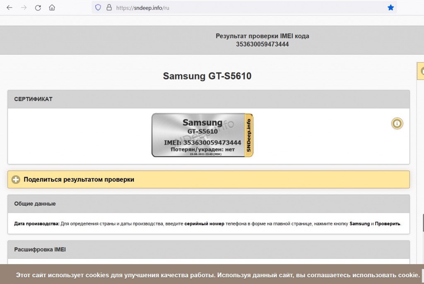The image size is (424, 284).
Task: Open the partially visible yellow side tab
Action: 421,71
